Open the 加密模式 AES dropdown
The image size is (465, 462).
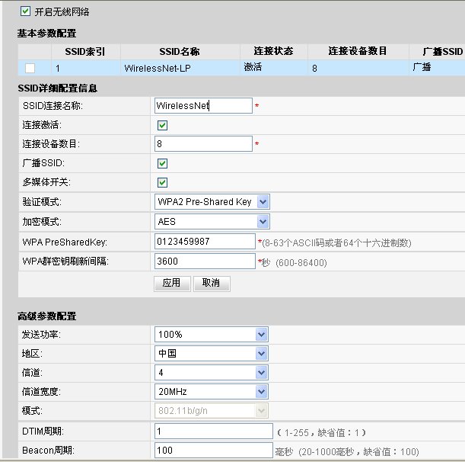[x=212, y=222]
